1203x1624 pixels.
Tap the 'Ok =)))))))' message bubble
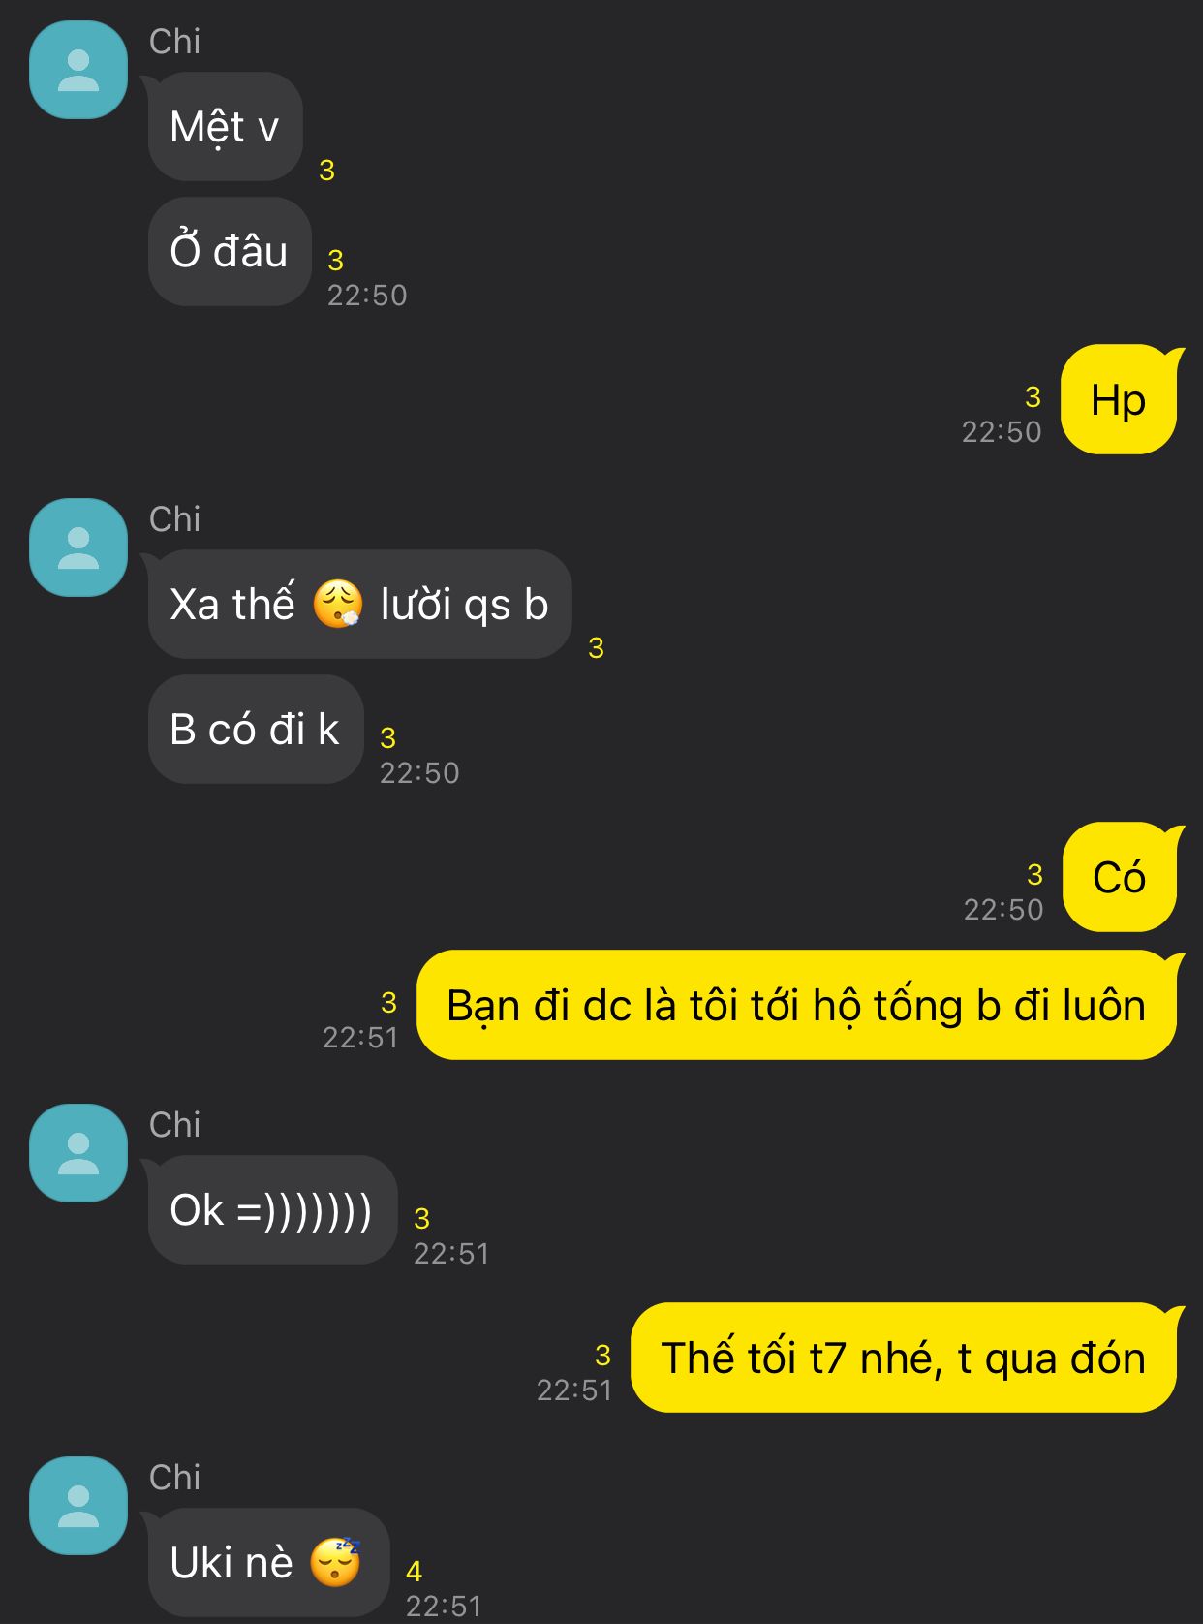(272, 1210)
